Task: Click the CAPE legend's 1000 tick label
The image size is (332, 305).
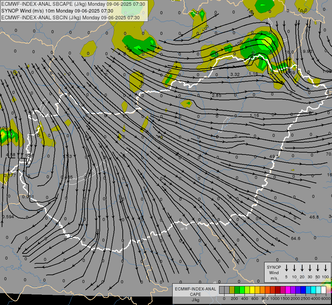Action: (275, 299)
